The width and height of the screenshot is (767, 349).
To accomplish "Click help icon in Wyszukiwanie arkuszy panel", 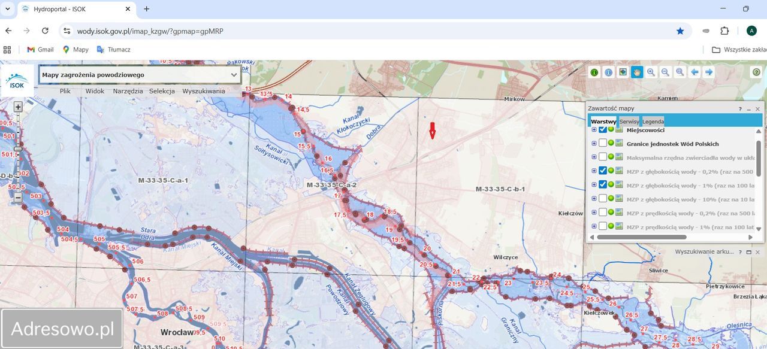I will pyautogui.click(x=740, y=253).
